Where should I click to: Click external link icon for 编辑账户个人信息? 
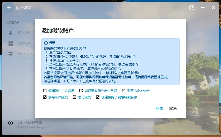point(45,91)
